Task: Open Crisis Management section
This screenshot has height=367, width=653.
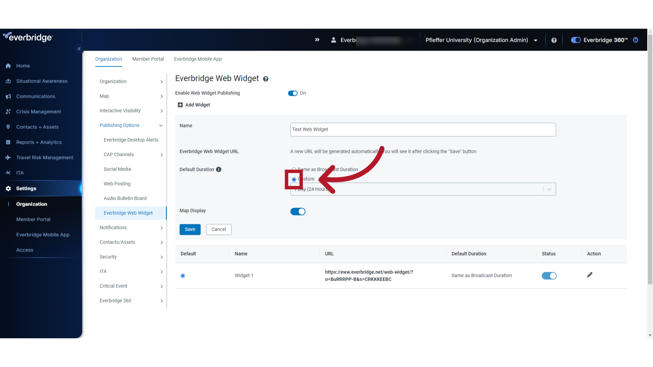Action: coord(38,111)
